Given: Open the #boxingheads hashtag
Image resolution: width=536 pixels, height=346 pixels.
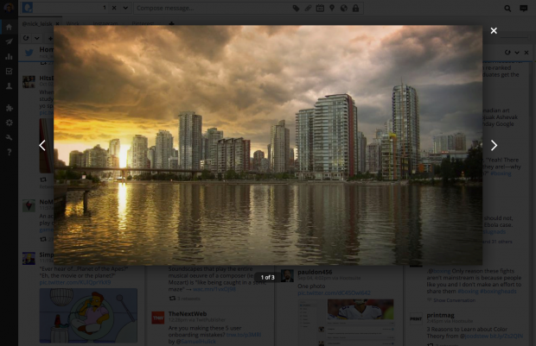Looking at the screenshot, I should pyautogui.click(x=498, y=291).
